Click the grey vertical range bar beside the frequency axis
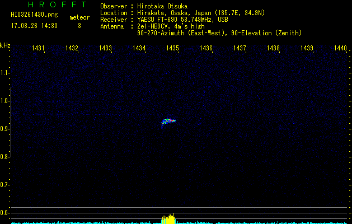The image size is (352, 224). pyautogui.click(x=11, y=122)
